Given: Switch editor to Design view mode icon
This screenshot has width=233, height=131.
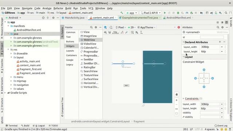Looking at the screenshot, I should click(226, 23).
